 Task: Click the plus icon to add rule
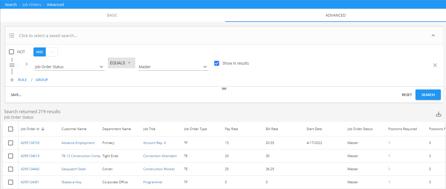click(x=12, y=80)
